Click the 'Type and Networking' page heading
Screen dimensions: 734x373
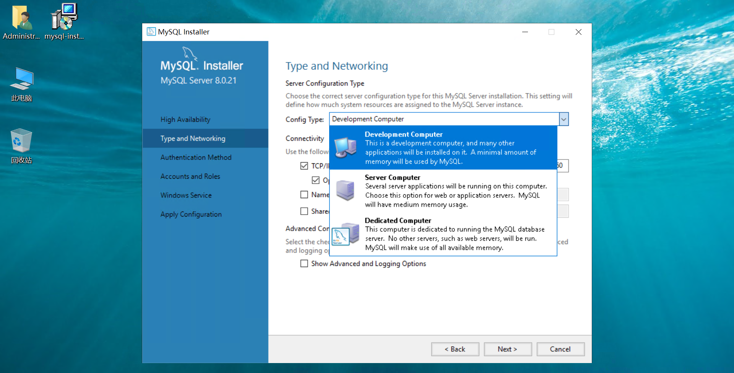[337, 66]
